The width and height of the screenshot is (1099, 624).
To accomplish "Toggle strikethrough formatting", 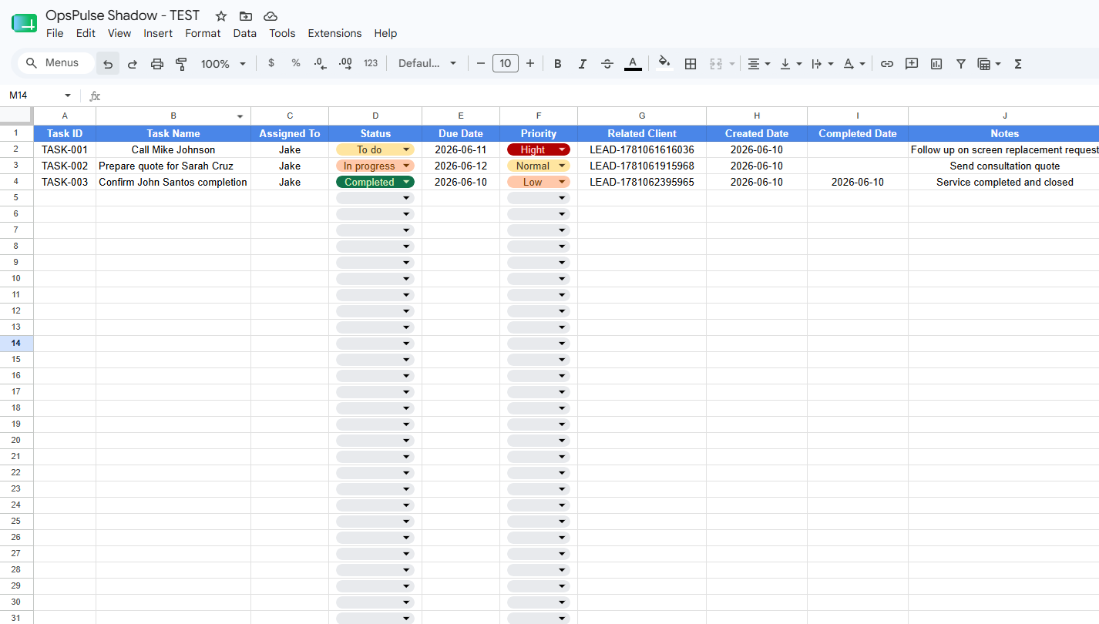I will (x=607, y=64).
